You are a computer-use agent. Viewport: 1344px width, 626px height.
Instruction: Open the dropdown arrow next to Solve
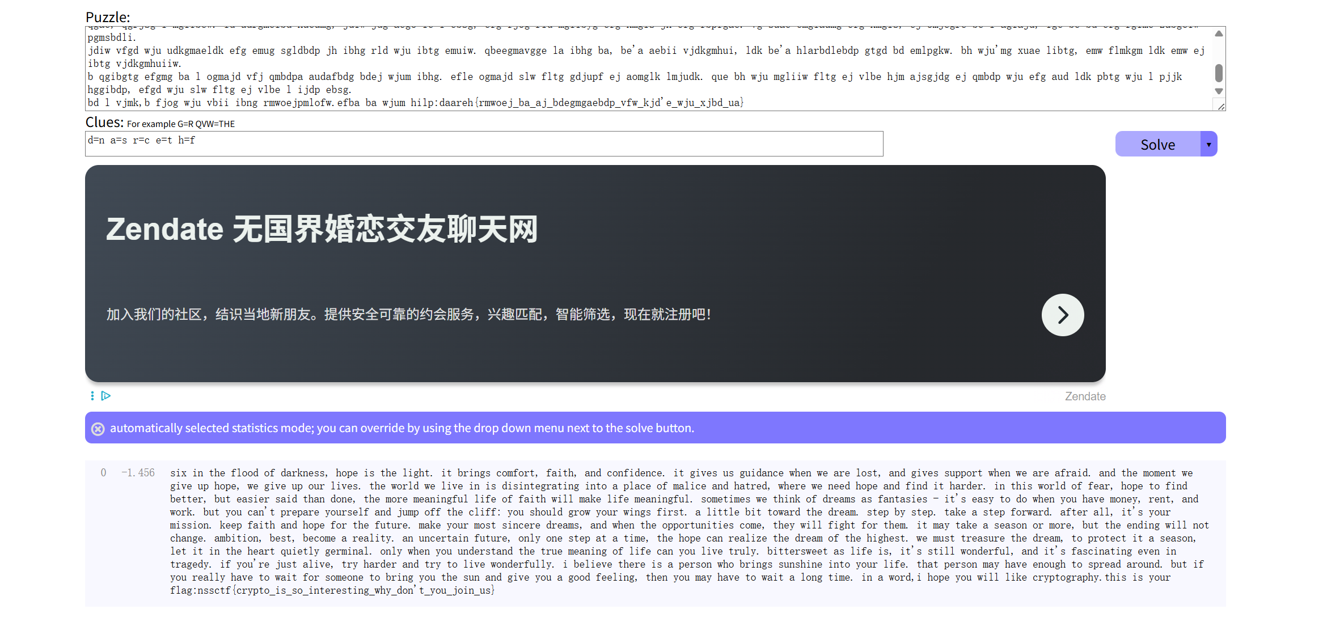(1208, 144)
